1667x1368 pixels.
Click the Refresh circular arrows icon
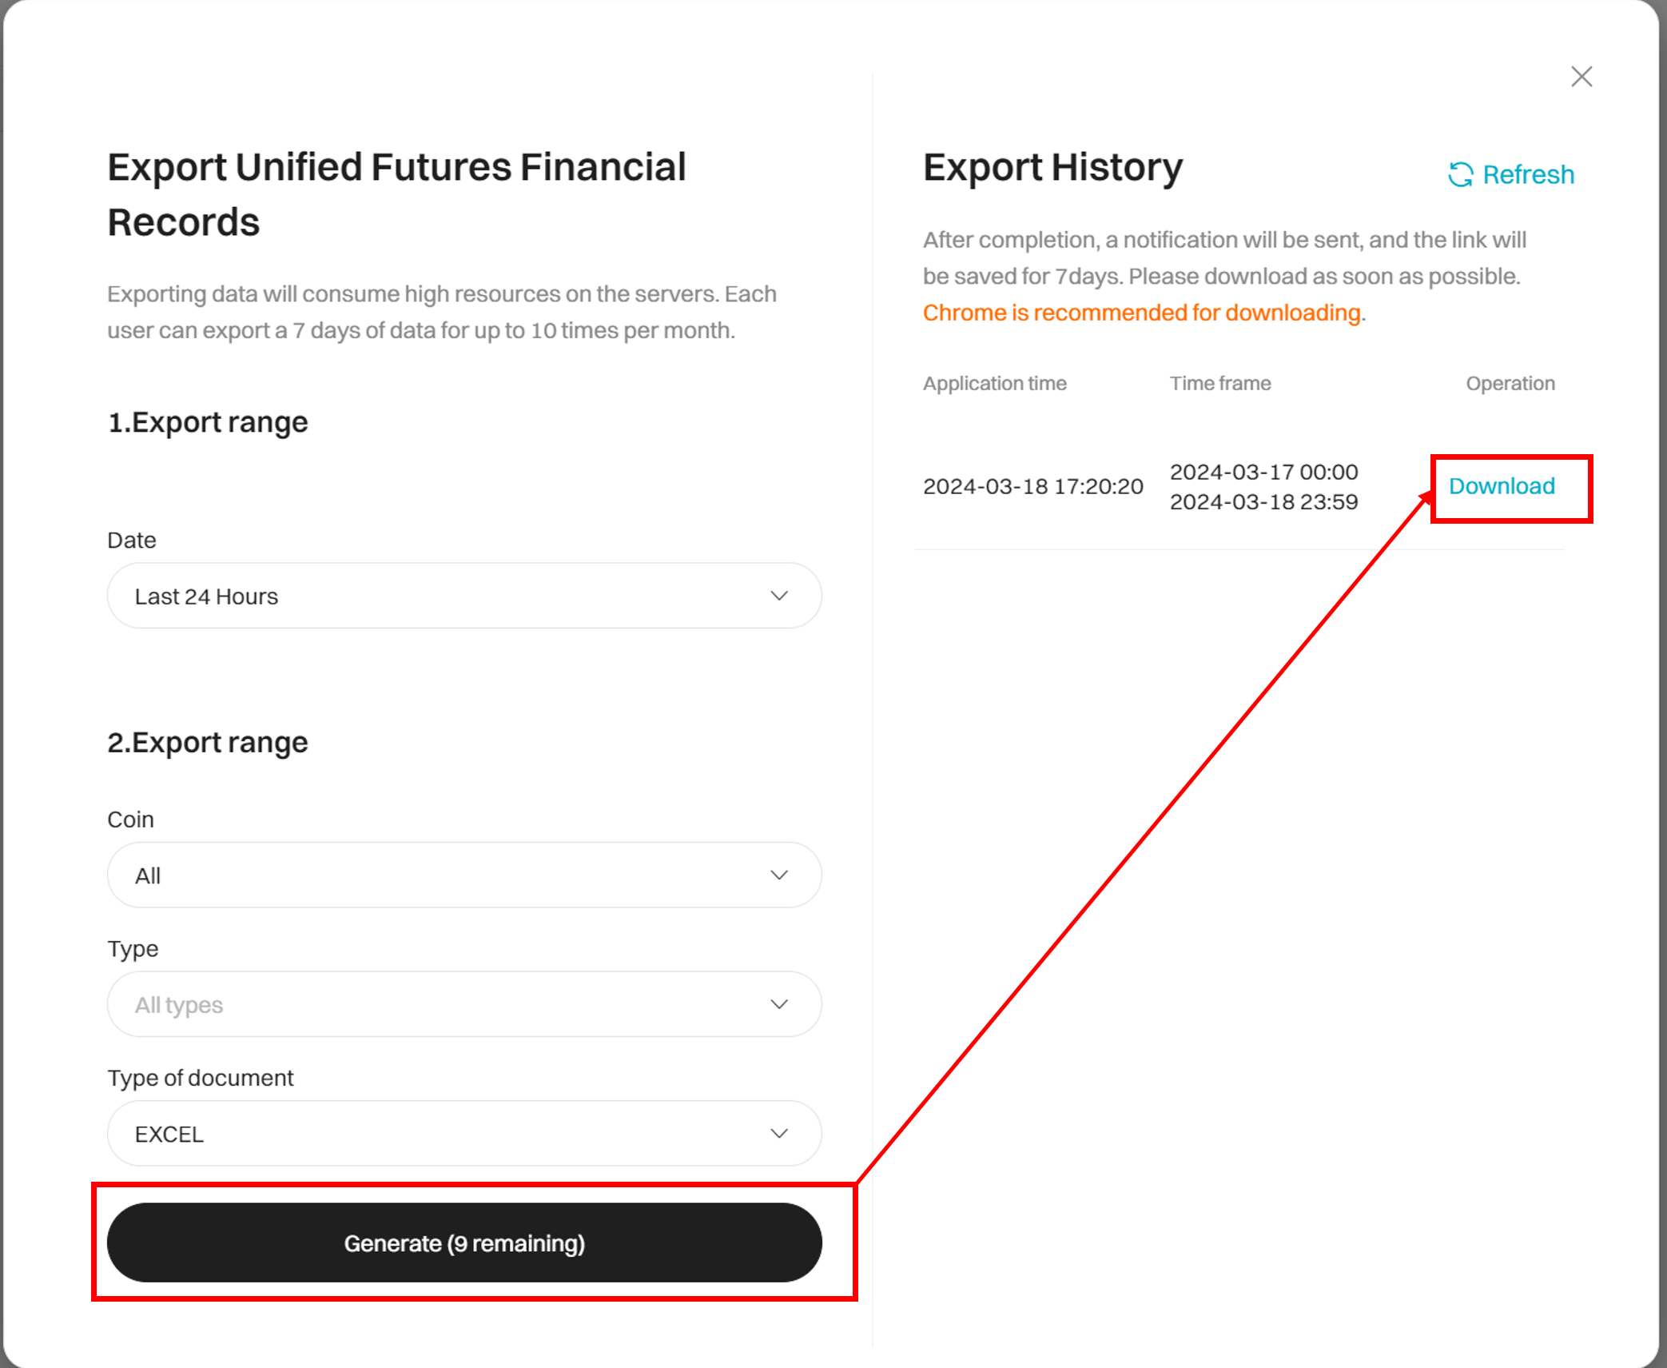click(x=1461, y=174)
